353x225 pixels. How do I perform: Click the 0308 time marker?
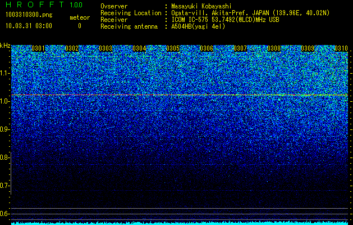click(274, 48)
